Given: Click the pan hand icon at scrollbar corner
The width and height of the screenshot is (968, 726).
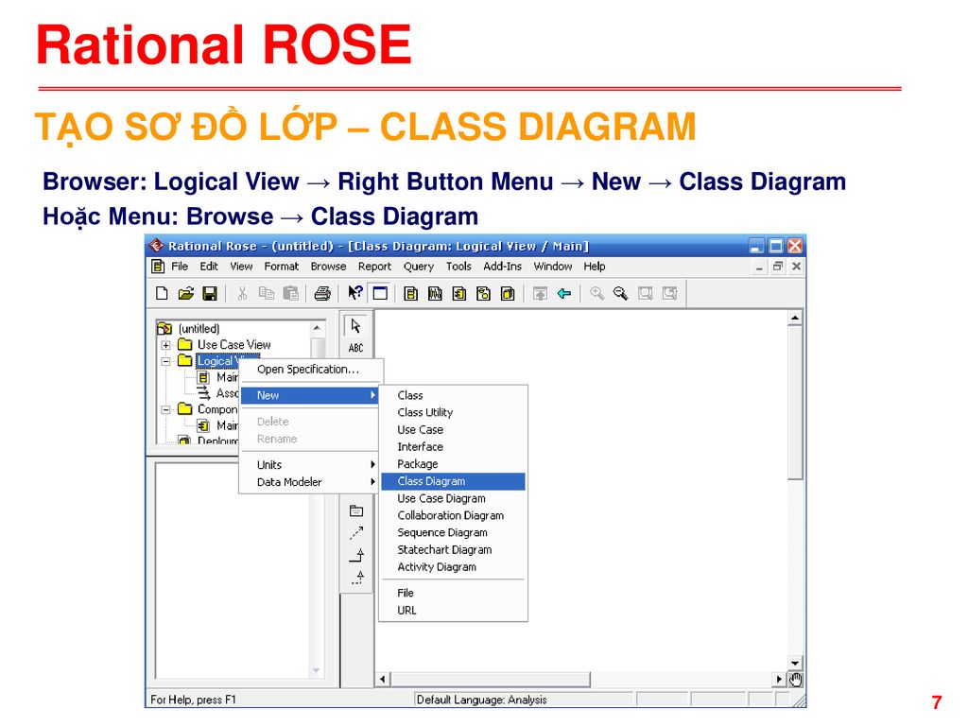Looking at the screenshot, I should coord(796,680).
